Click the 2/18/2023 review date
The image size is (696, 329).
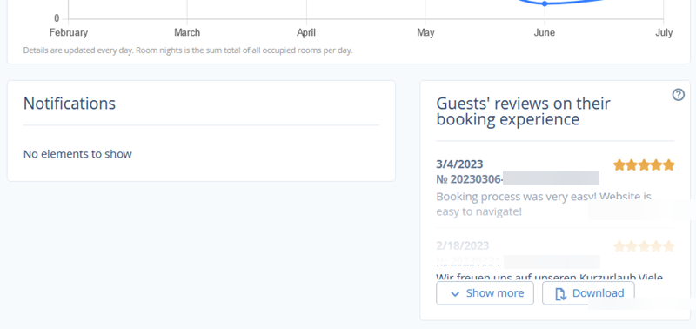[x=463, y=245]
